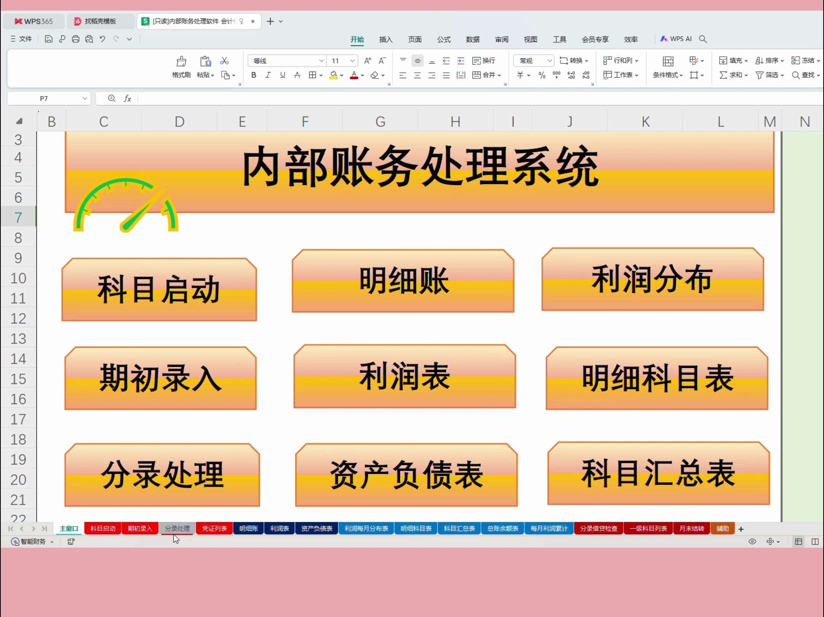Apply red font color A
Viewport: 824px width, 617px height.
pyautogui.click(x=354, y=75)
